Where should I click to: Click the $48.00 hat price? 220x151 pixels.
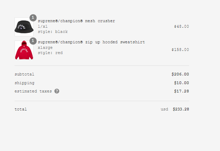pos(182,26)
